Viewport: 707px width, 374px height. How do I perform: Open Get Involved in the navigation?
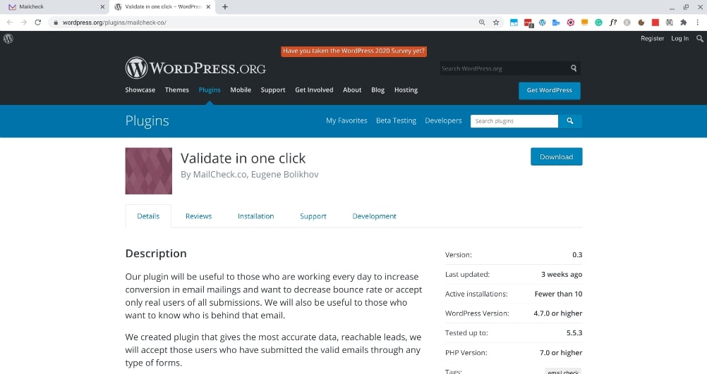[314, 90]
